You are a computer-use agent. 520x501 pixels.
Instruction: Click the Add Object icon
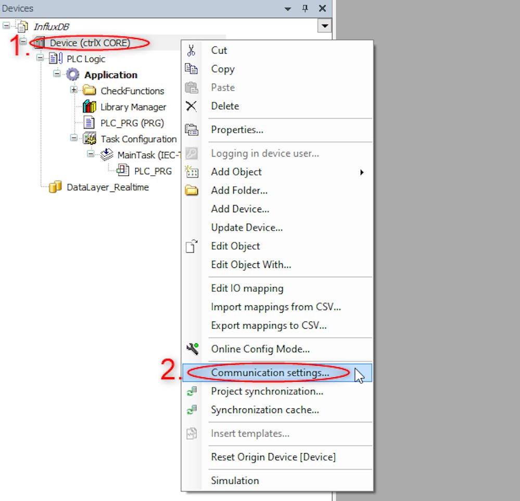(192, 172)
